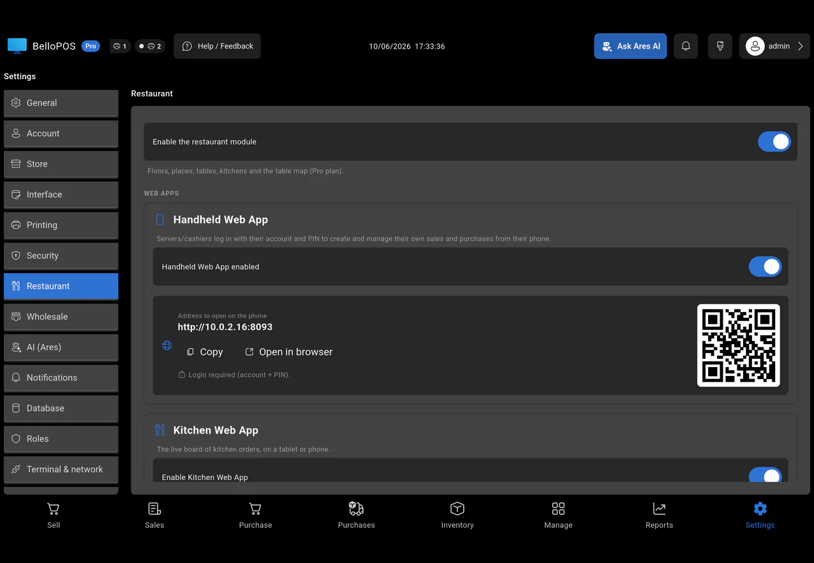Go to Sales in bottom navigation
Screen dimensions: 814x563
[154, 516]
